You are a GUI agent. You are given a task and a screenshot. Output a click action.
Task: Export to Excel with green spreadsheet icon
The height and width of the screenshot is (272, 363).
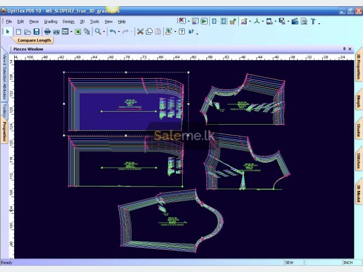pyautogui.click(x=78, y=32)
